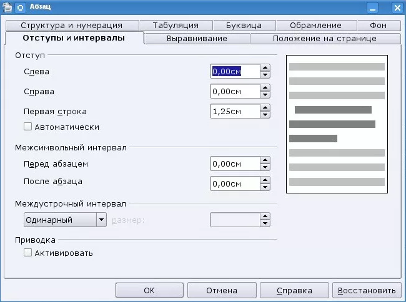
Task: Increase the Первая строка indent value
Action: click(265, 107)
